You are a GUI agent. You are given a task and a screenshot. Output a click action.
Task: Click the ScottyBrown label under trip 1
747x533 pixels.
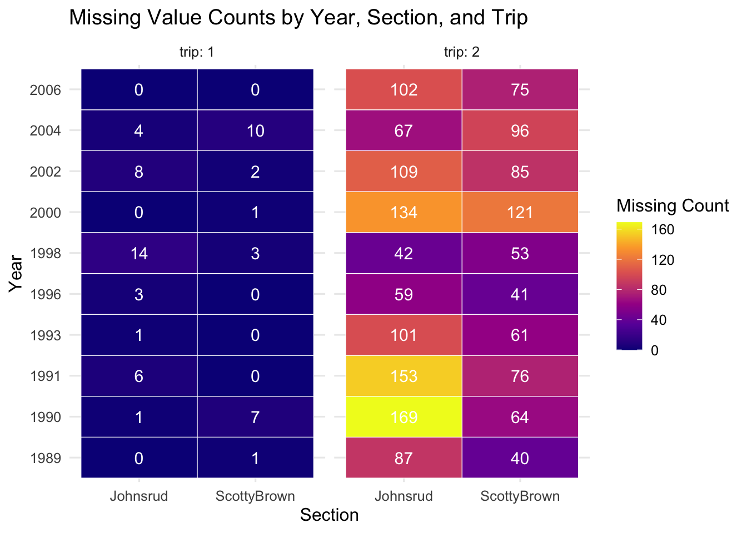pos(255,496)
